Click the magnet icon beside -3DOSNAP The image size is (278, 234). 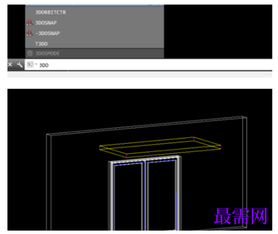[29, 33]
